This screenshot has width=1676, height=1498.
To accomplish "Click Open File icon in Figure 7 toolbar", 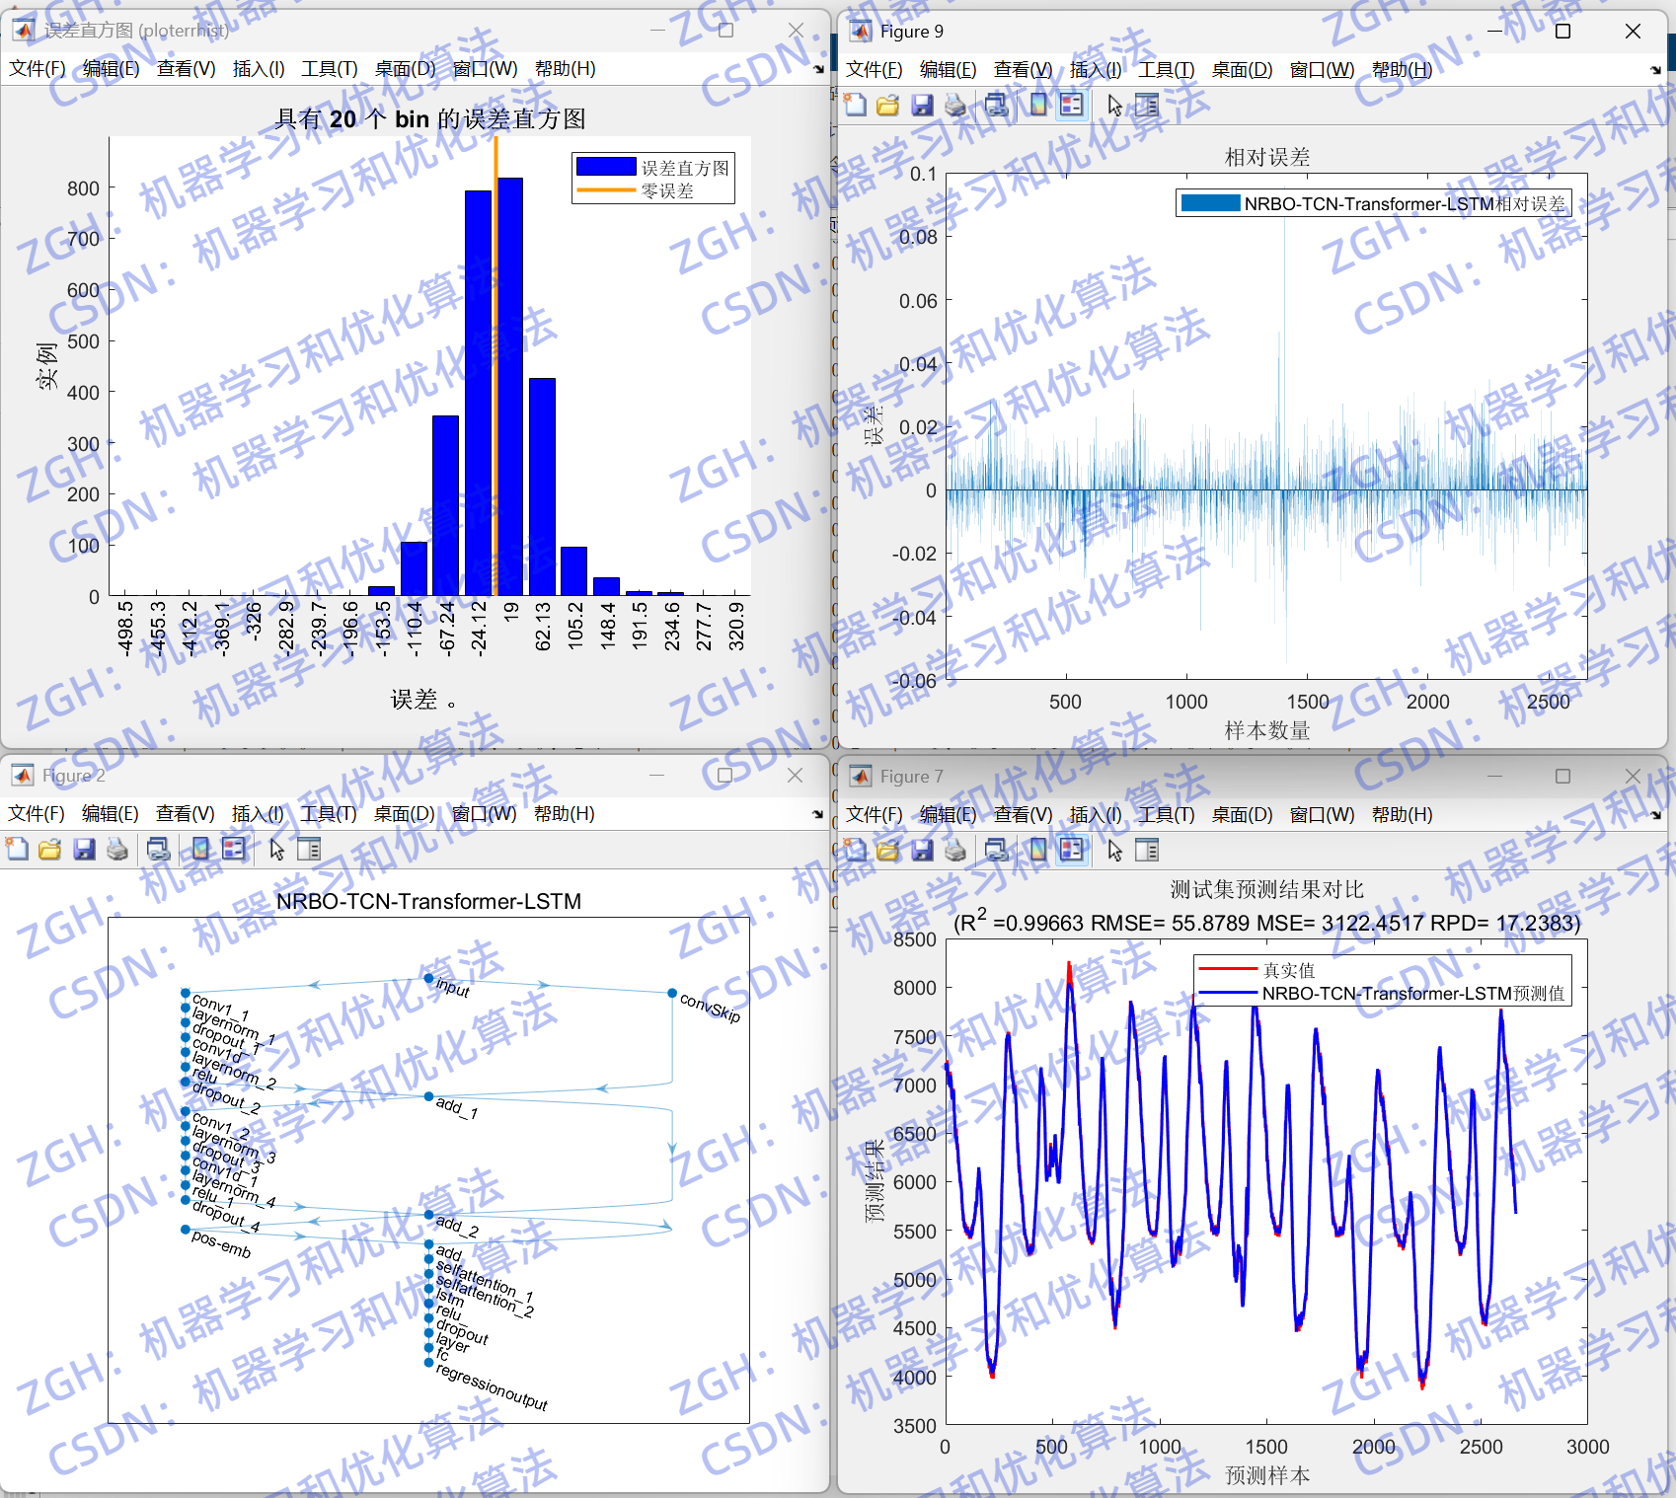I will point(888,850).
